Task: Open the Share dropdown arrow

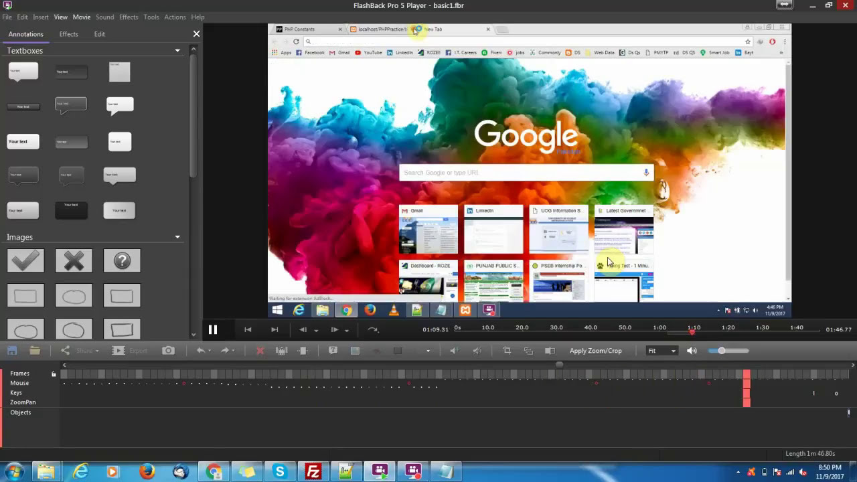Action: pos(97,351)
